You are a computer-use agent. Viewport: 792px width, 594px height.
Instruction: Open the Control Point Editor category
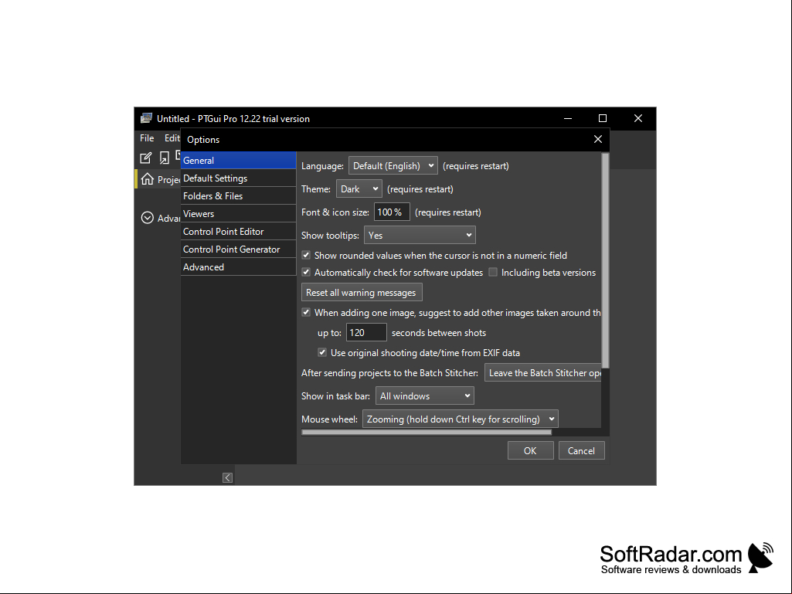239,231
